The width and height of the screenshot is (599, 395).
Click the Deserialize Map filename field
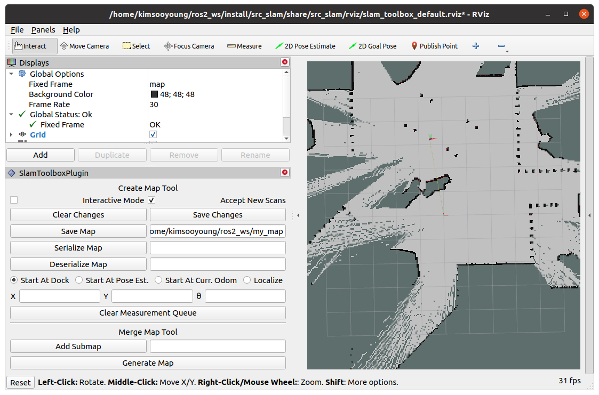click(218, 264)
